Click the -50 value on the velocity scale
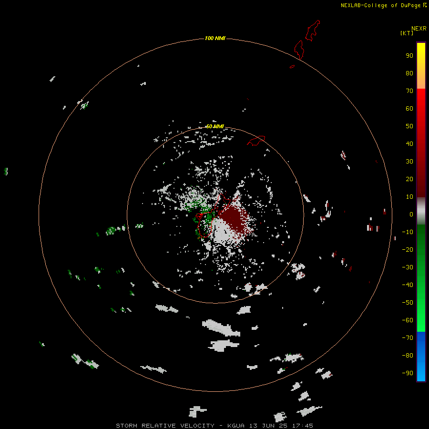 (x=408, y=303)
